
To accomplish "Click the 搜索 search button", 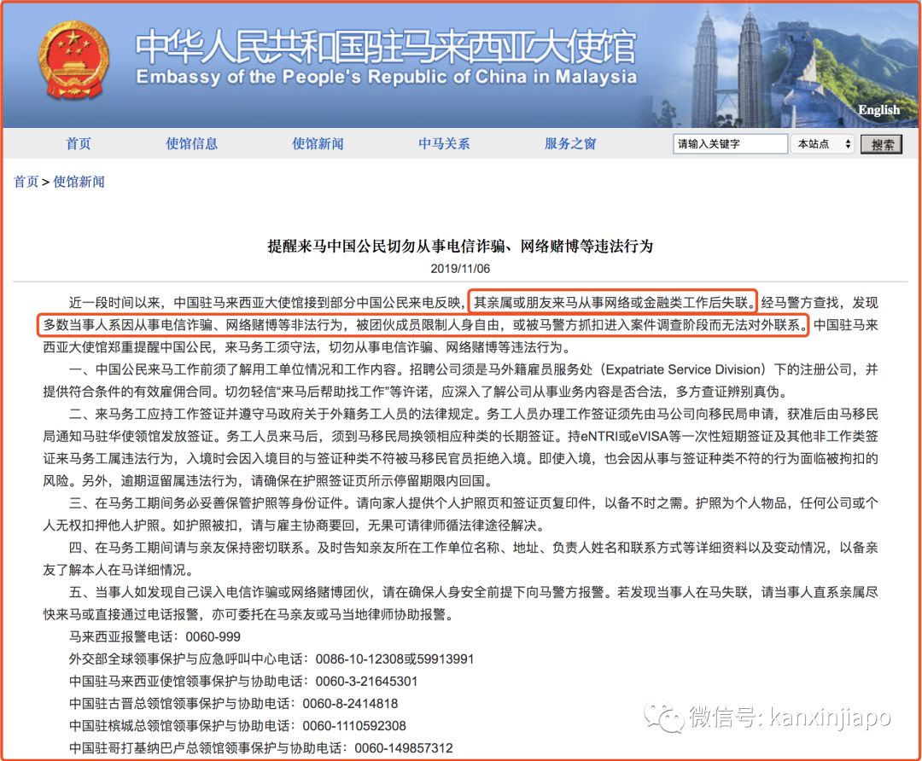I will click(x=882, y=144).
